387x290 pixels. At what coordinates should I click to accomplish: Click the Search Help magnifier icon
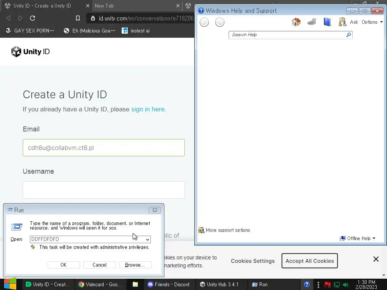point(348,35)
